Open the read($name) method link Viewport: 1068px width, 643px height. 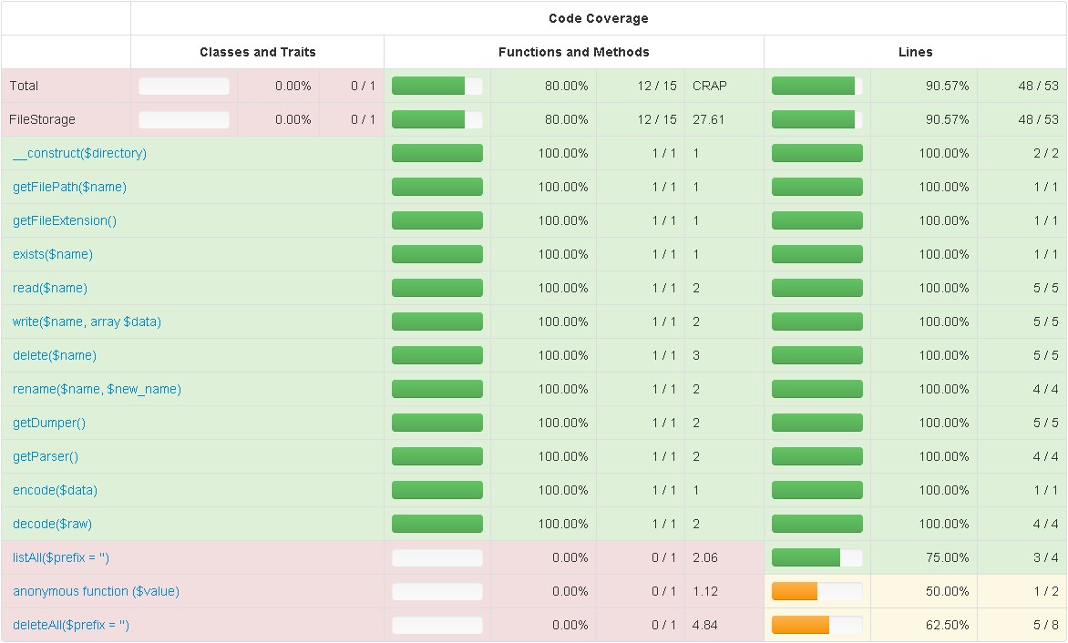coord(50,288)
